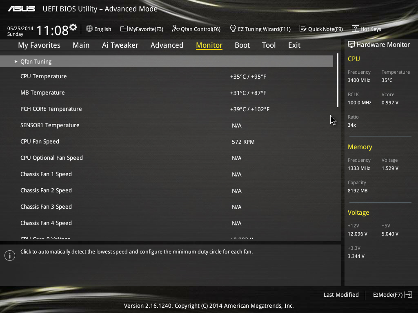Select the My Favorites tab
This screenshot has height=313, width=418.
click(x=39, y=45)
